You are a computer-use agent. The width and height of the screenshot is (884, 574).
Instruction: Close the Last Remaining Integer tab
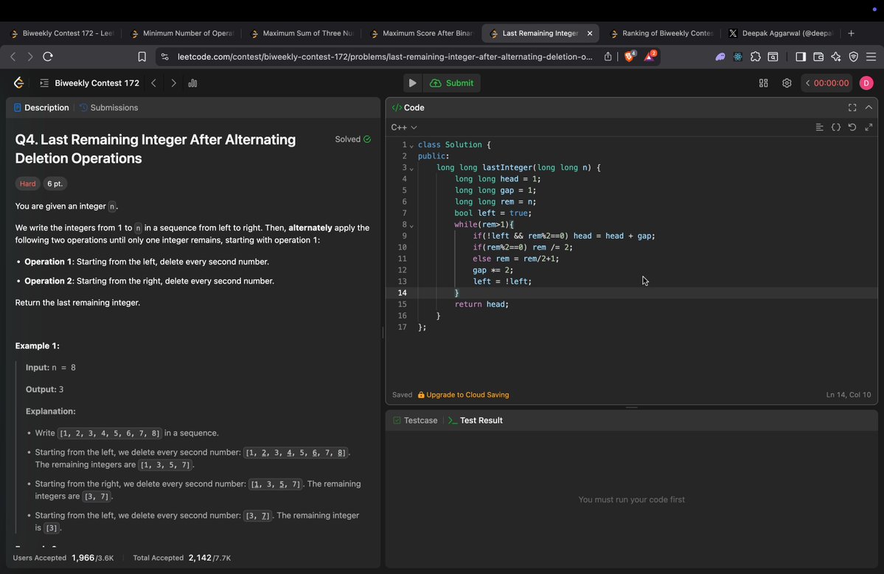tap(590, 33)
